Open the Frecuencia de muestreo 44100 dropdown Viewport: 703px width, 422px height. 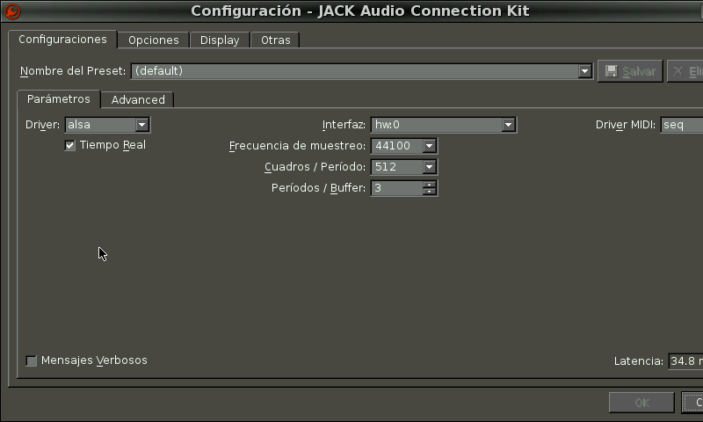point(404,146)
